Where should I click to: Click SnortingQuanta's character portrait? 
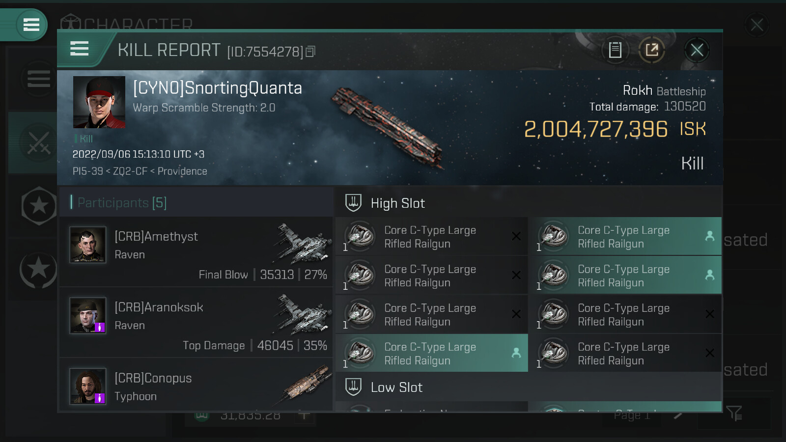coord(99,102)
